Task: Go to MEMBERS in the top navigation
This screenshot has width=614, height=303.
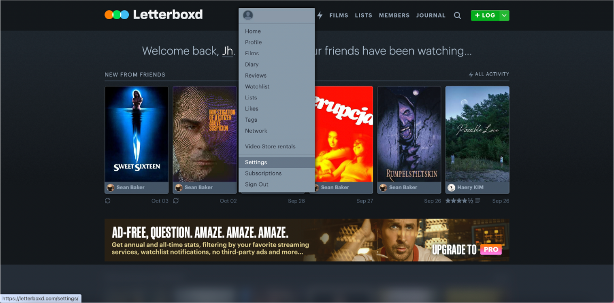Action: point(394,15)
